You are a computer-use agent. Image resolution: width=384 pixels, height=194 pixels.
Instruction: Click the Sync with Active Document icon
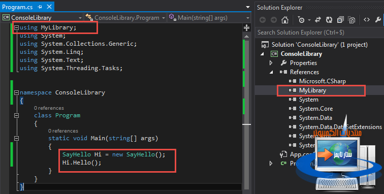tap(318, 20)
